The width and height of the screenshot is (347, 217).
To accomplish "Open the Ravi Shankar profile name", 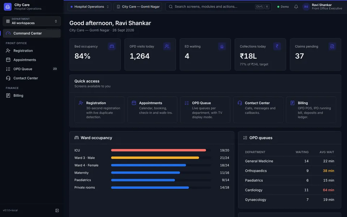I will [322, 5].
